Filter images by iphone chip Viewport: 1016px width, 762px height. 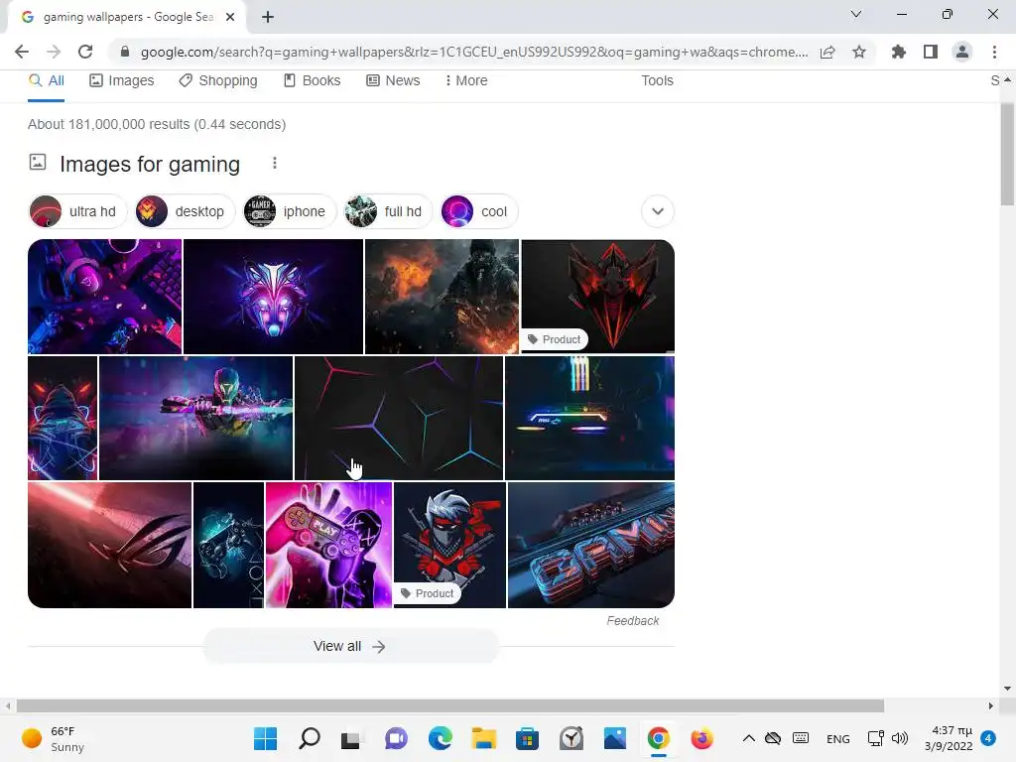[289, 211]
